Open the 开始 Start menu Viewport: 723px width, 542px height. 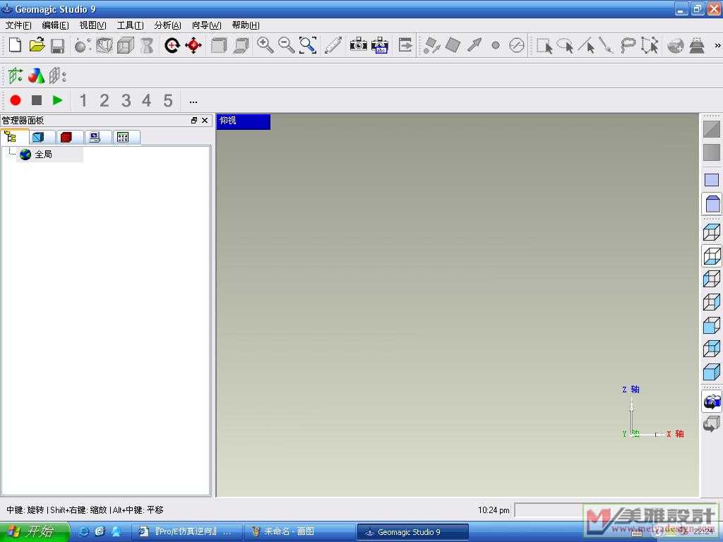point(34,532)
